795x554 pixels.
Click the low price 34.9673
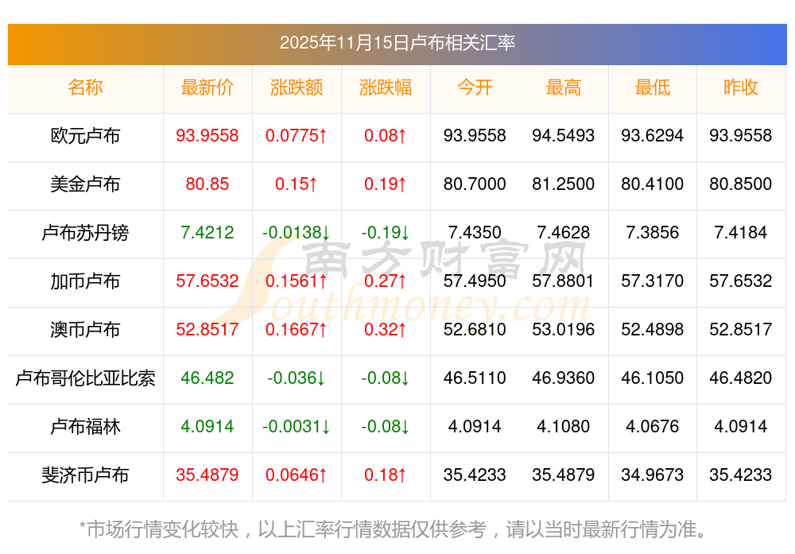(x=652, y=475)
